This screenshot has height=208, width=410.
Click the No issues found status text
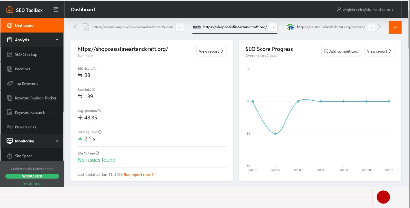(x=96, y=160)
